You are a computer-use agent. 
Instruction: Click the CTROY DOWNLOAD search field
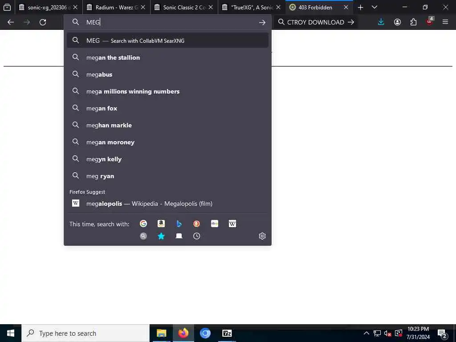(316, 22)
